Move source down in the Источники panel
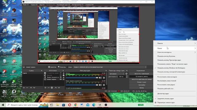 pyautogui.click(x=59, y=88)
